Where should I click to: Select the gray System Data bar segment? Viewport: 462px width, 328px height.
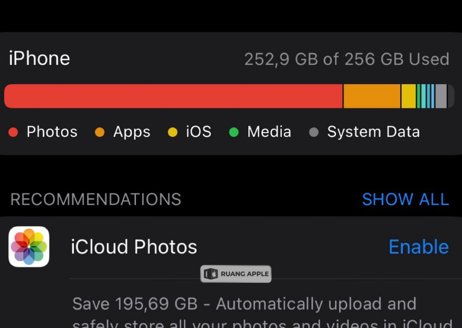[x=441, y=96]
